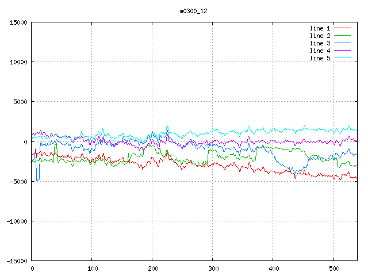Select the "line 1" legend label
The image size is (368, 276).
click(320, 28)
